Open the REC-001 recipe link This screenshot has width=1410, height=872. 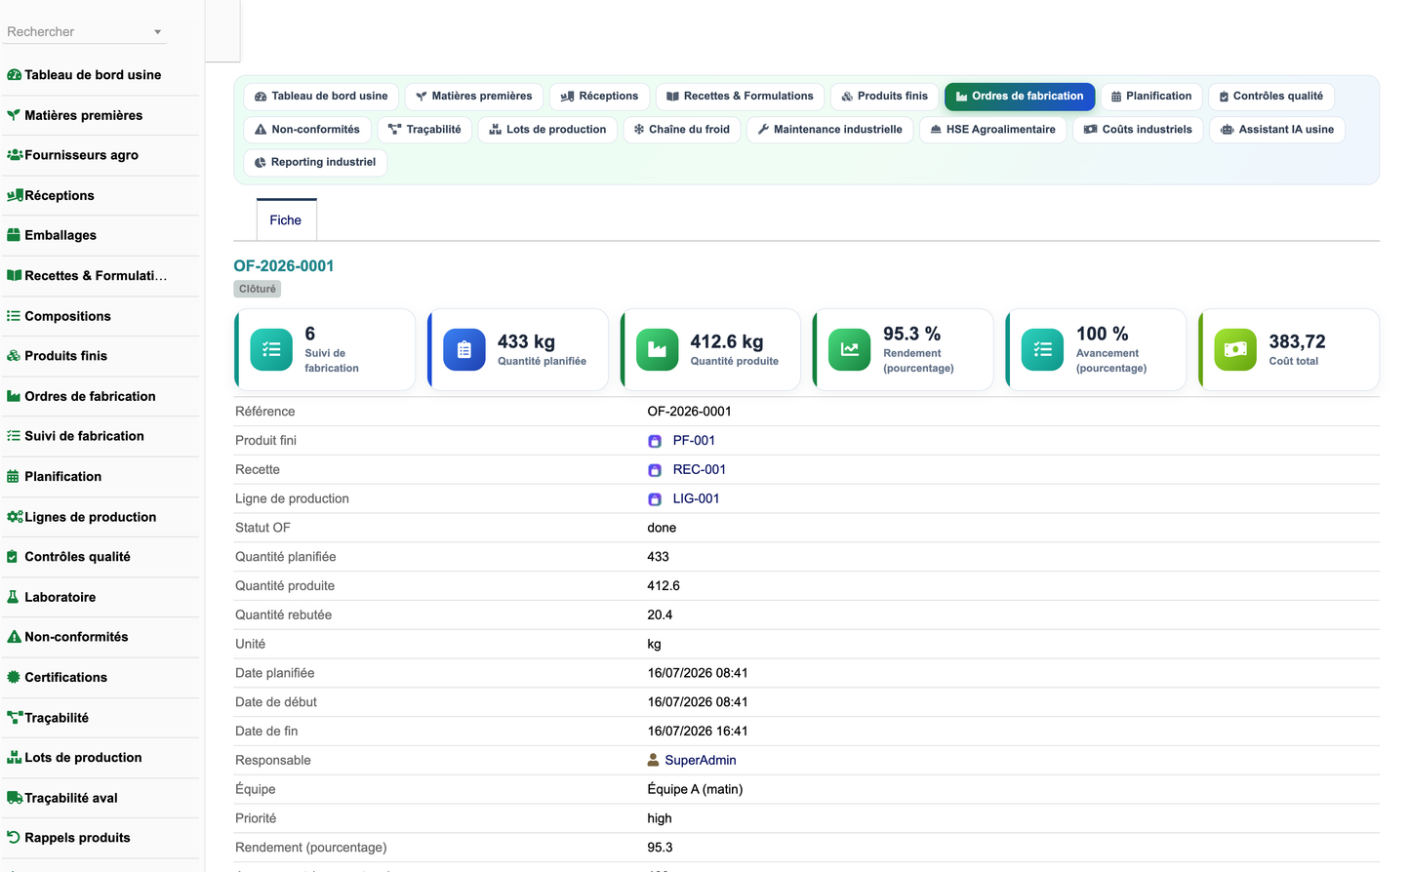coord(700,470)
